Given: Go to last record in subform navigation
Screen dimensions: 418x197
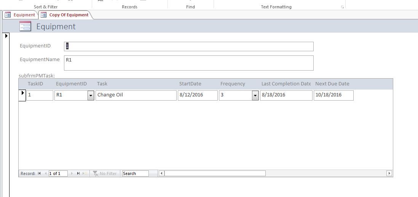Looking at the screenshot, I should (78, 173).
